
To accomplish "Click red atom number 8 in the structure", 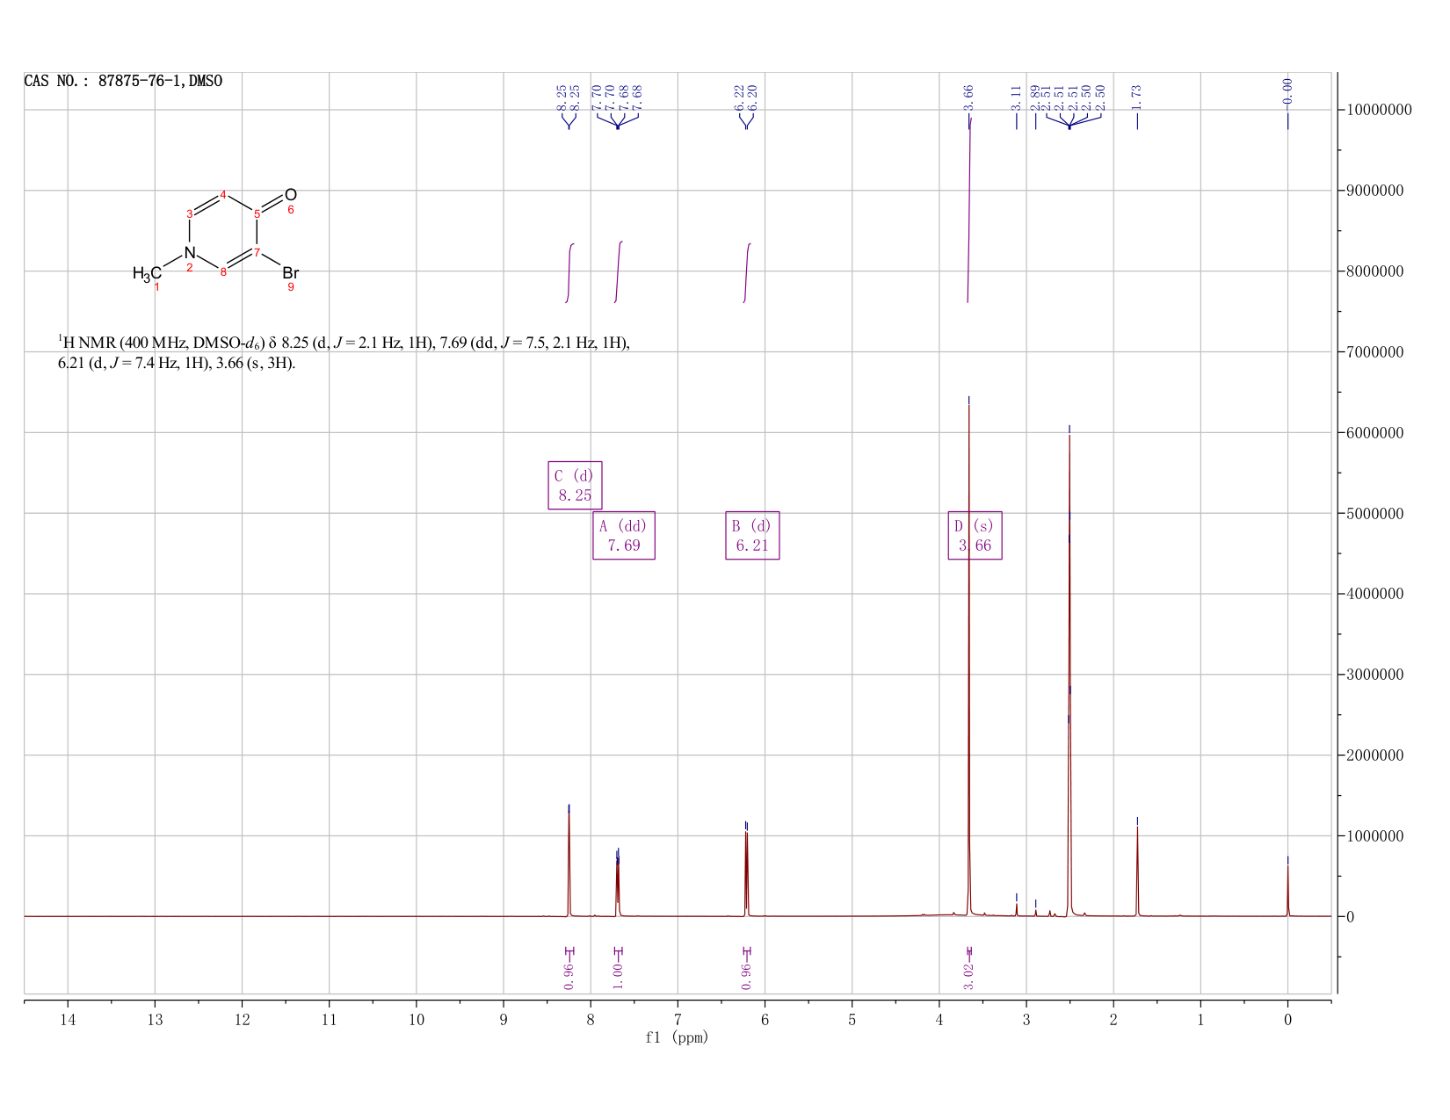I will click(x=223, y=272).
